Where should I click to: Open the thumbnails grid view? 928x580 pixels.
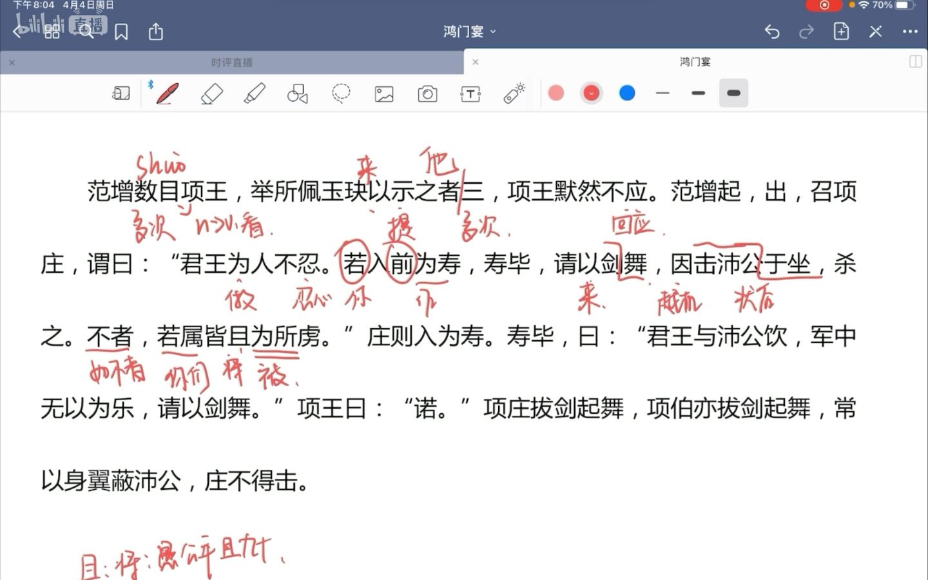(x=52, y=32)
